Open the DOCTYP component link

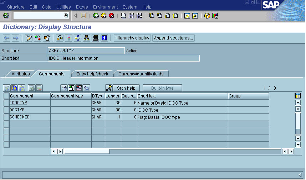tap(17, 110)
